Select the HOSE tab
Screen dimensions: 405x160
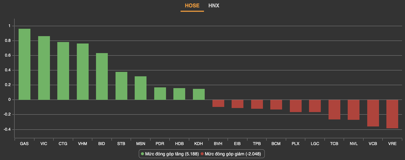(192, 6)
